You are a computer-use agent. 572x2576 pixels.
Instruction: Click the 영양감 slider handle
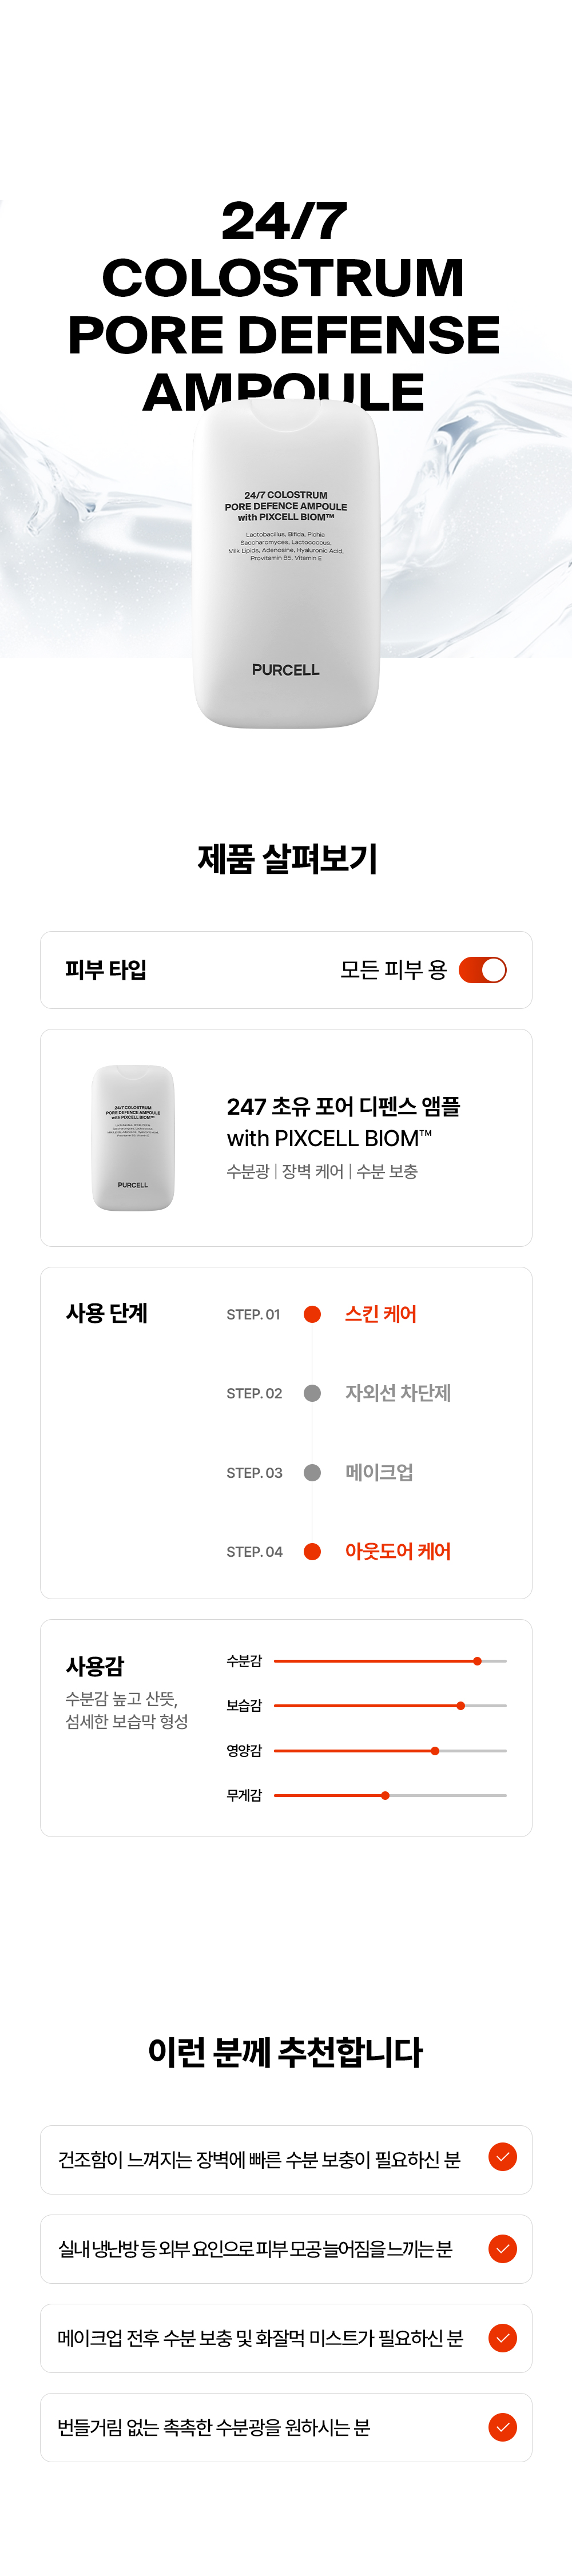coord(435,1751)
